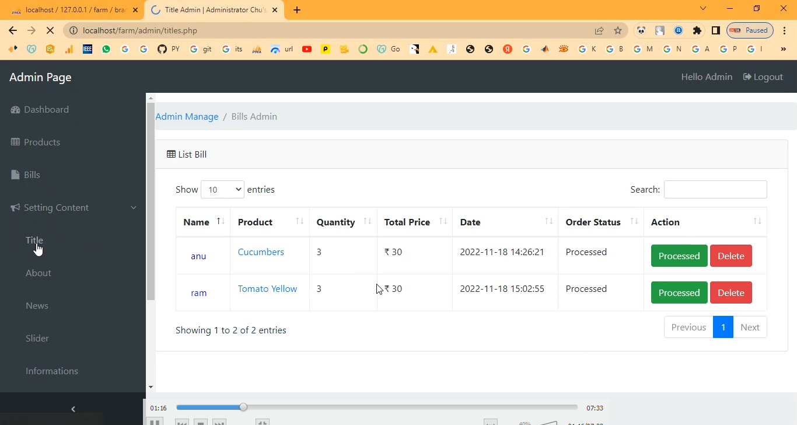Open the Slider submenu item
Screen dimensions: 797x425
[x=37, y=339]
